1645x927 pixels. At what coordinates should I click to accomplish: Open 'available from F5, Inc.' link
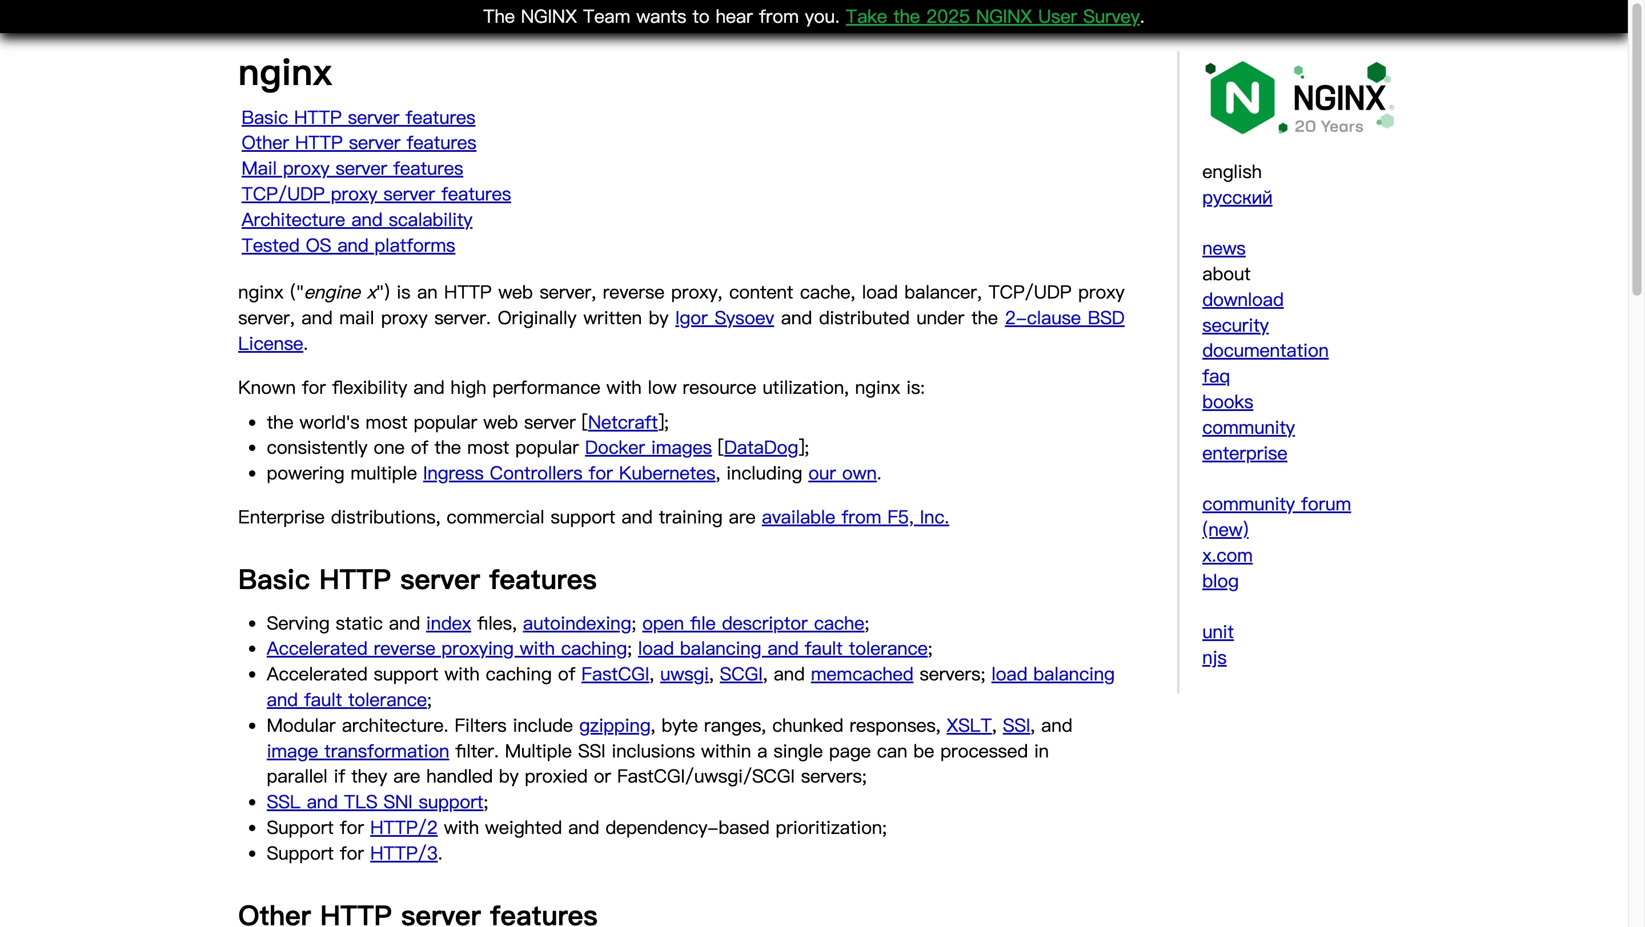(855, 517)
